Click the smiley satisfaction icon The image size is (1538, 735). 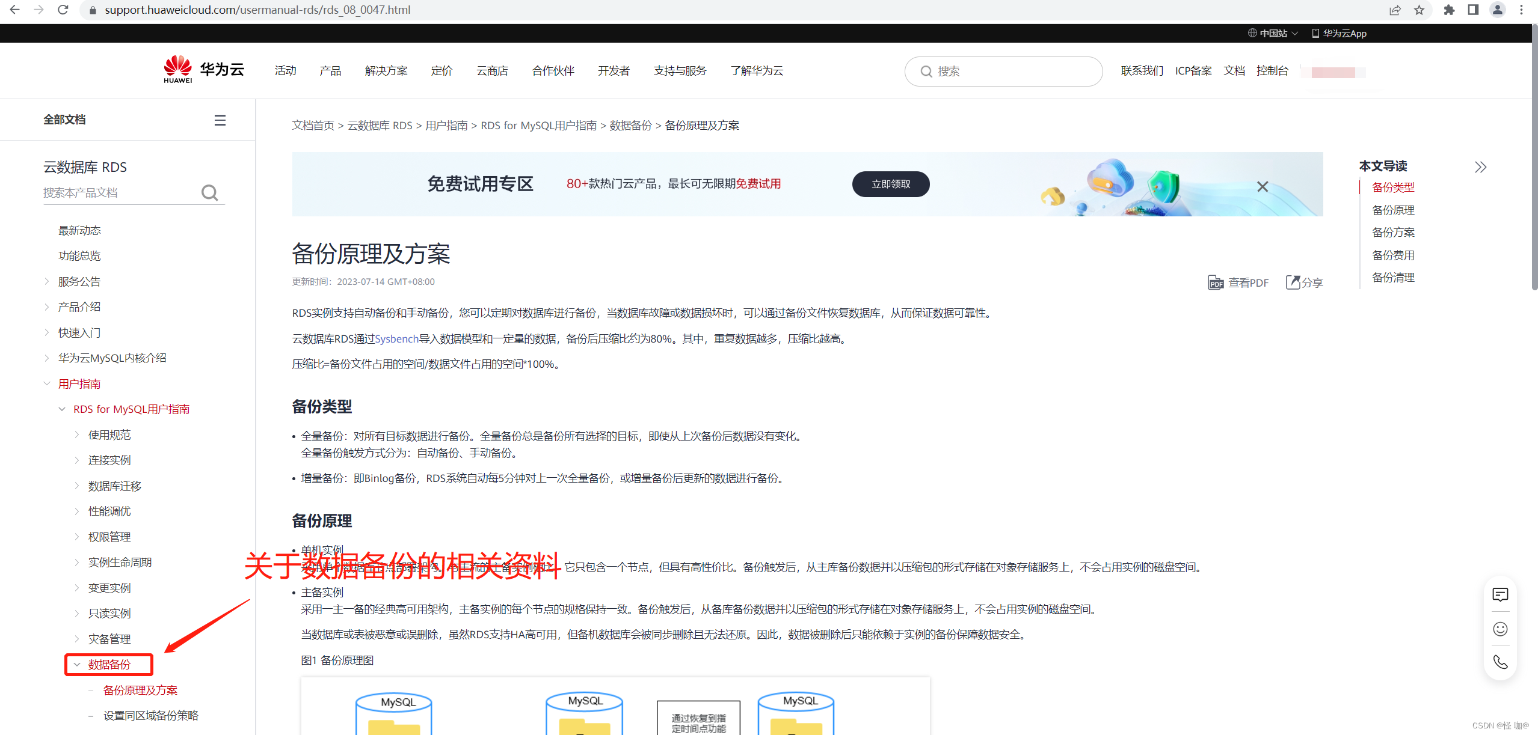click(x=1500, y=629)
